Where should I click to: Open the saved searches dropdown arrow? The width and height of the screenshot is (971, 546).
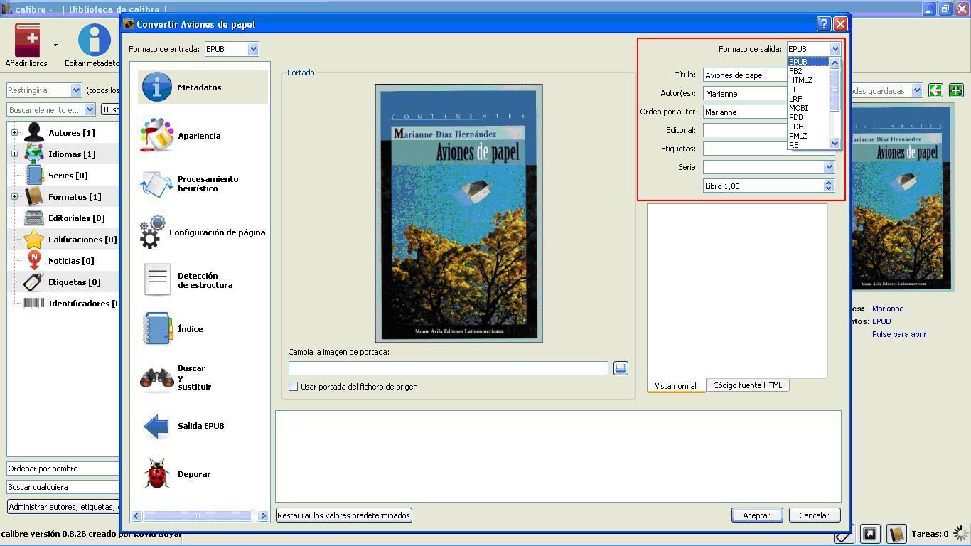[x=917, y=90]
